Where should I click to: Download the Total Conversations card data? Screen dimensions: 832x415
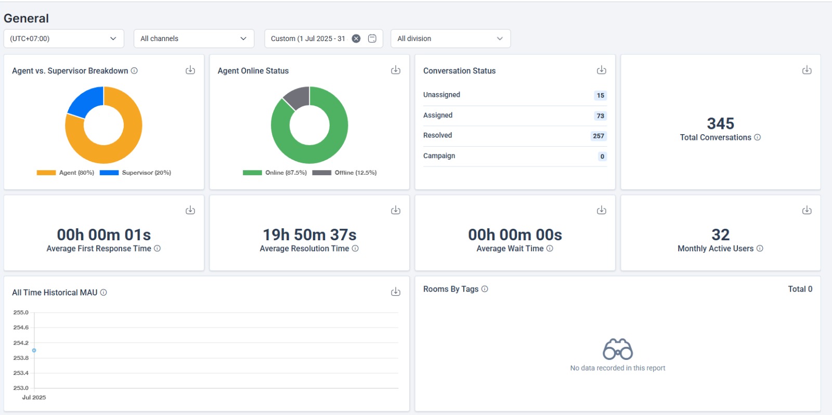(x=807, y=70)
